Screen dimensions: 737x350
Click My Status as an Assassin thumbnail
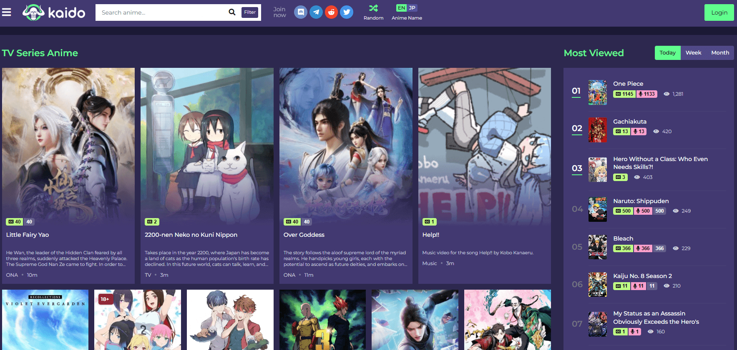(x=598, y=324)
